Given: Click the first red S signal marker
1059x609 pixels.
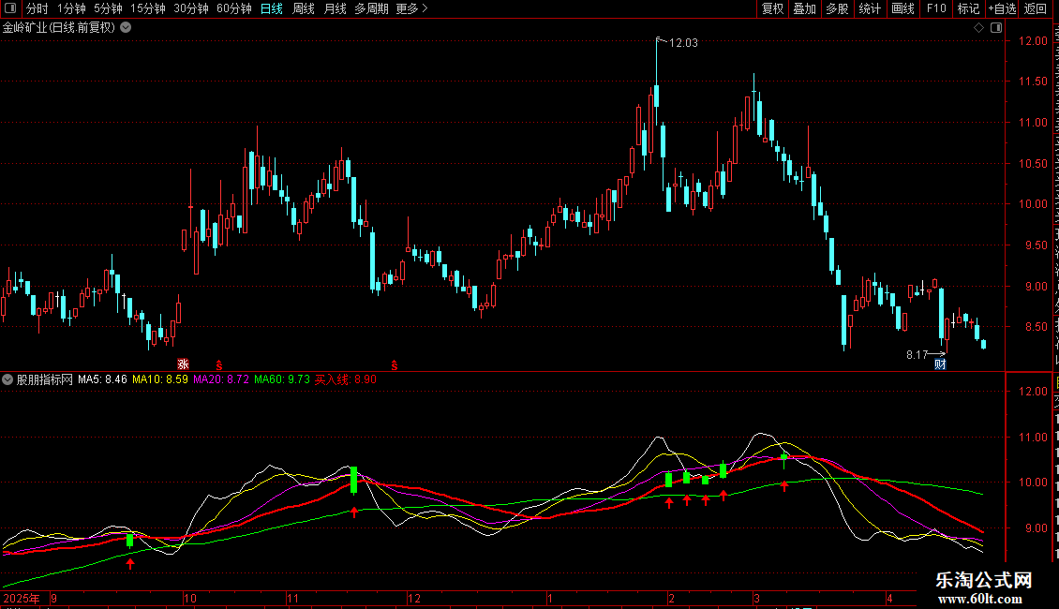Looking at the screenshot, I should pos(218,365).
